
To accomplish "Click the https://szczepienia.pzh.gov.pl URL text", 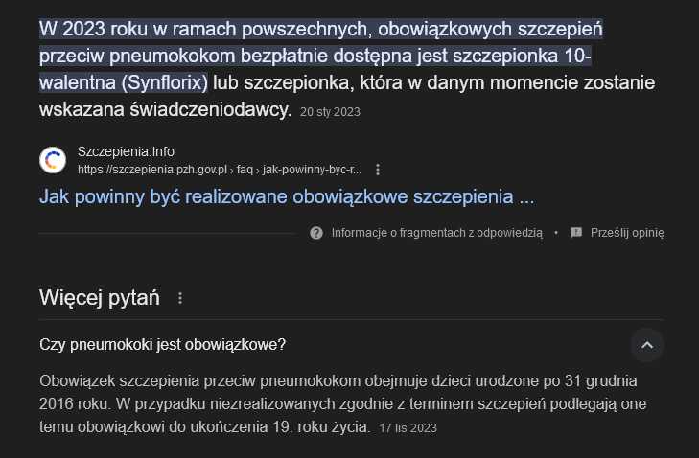I will (x=152, y=170).
